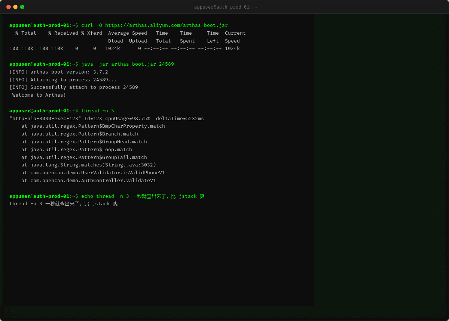Click the "Dload Upload" header line

[x=174, y=41]
